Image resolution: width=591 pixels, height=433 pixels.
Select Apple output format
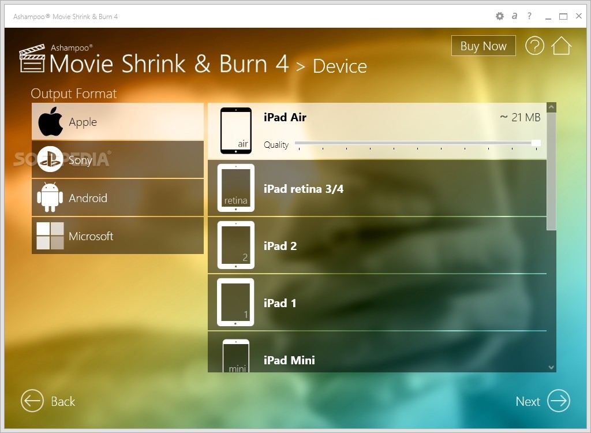118,121
